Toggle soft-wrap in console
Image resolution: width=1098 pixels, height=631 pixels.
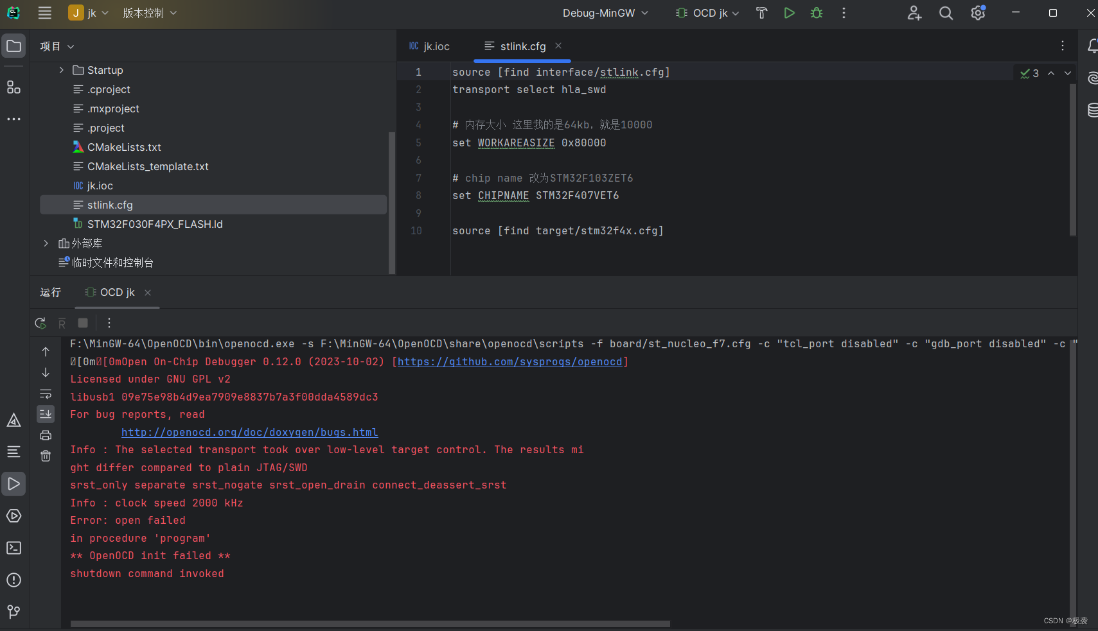(46, 393)
